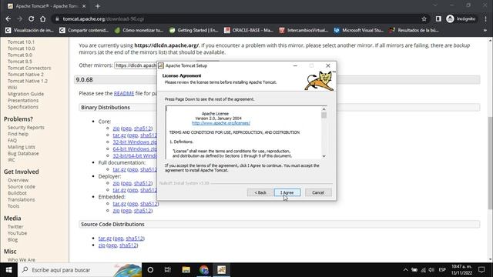This screenshot has height=277, width=493.
Task: Open the side panel icon in Chrome toolbar
Action: click(438, 18)
